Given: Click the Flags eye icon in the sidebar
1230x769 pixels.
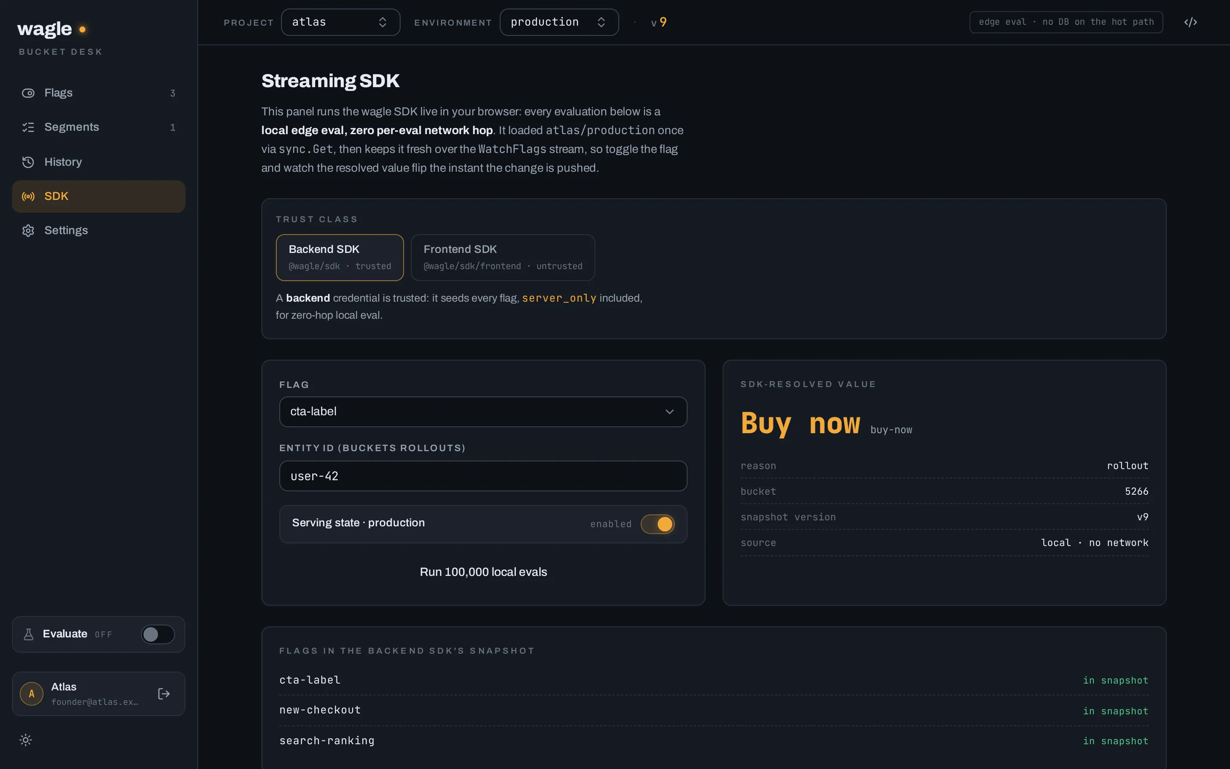Looking at the screenshot, I should point(28,93).
